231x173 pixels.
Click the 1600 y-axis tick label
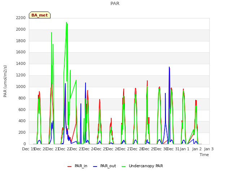tap(21, 52)
